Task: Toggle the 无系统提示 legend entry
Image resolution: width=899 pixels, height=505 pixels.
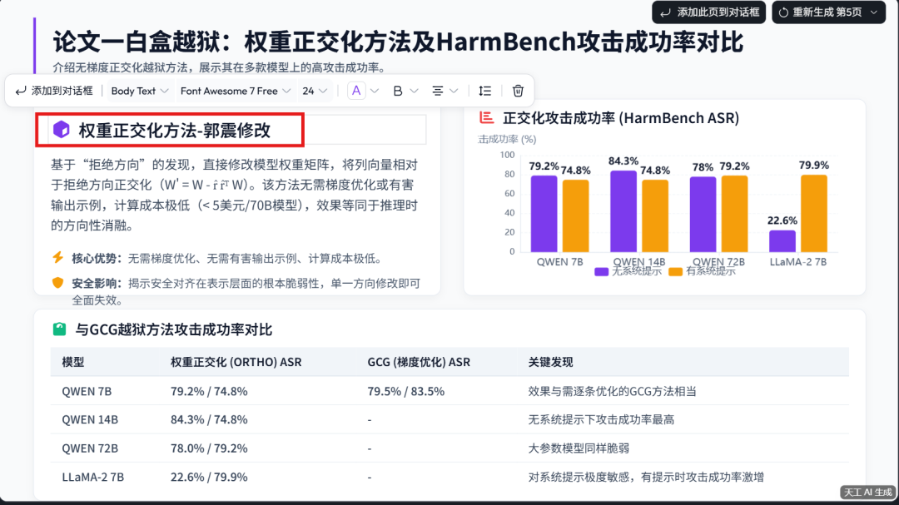Action: pos(628,271)
